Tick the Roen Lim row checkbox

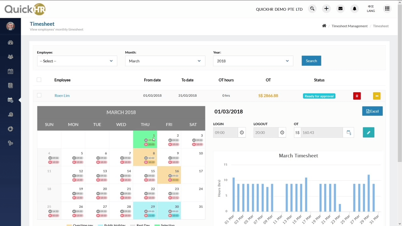pos(39,95)
